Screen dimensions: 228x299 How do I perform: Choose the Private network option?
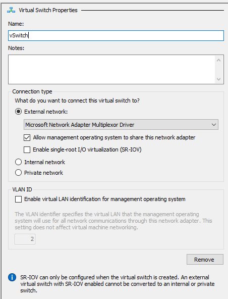19,173
